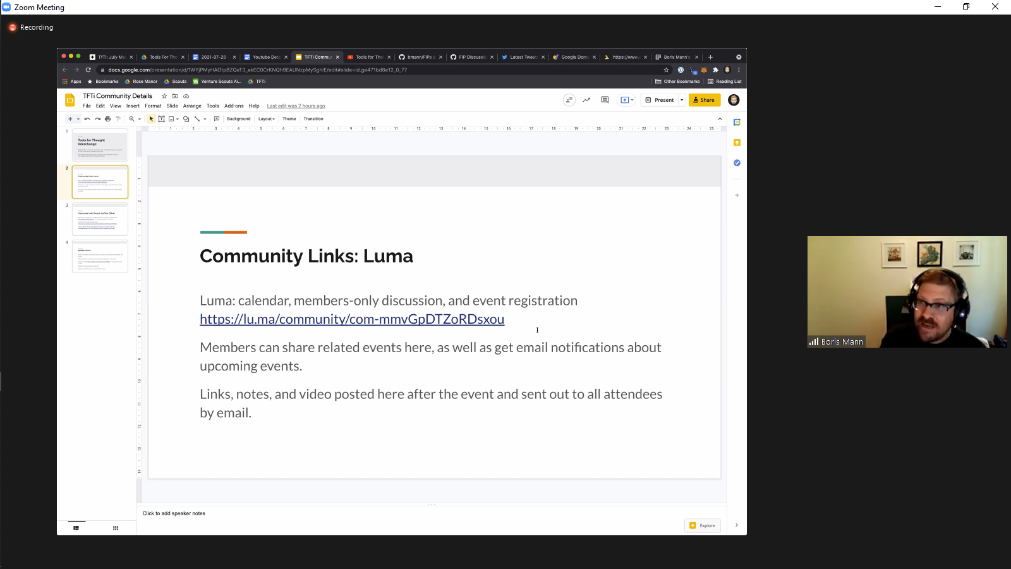This screenshot has height=569, width=1011.
Task: Click the cloud document status icon
Action: (x=186, y=96)
